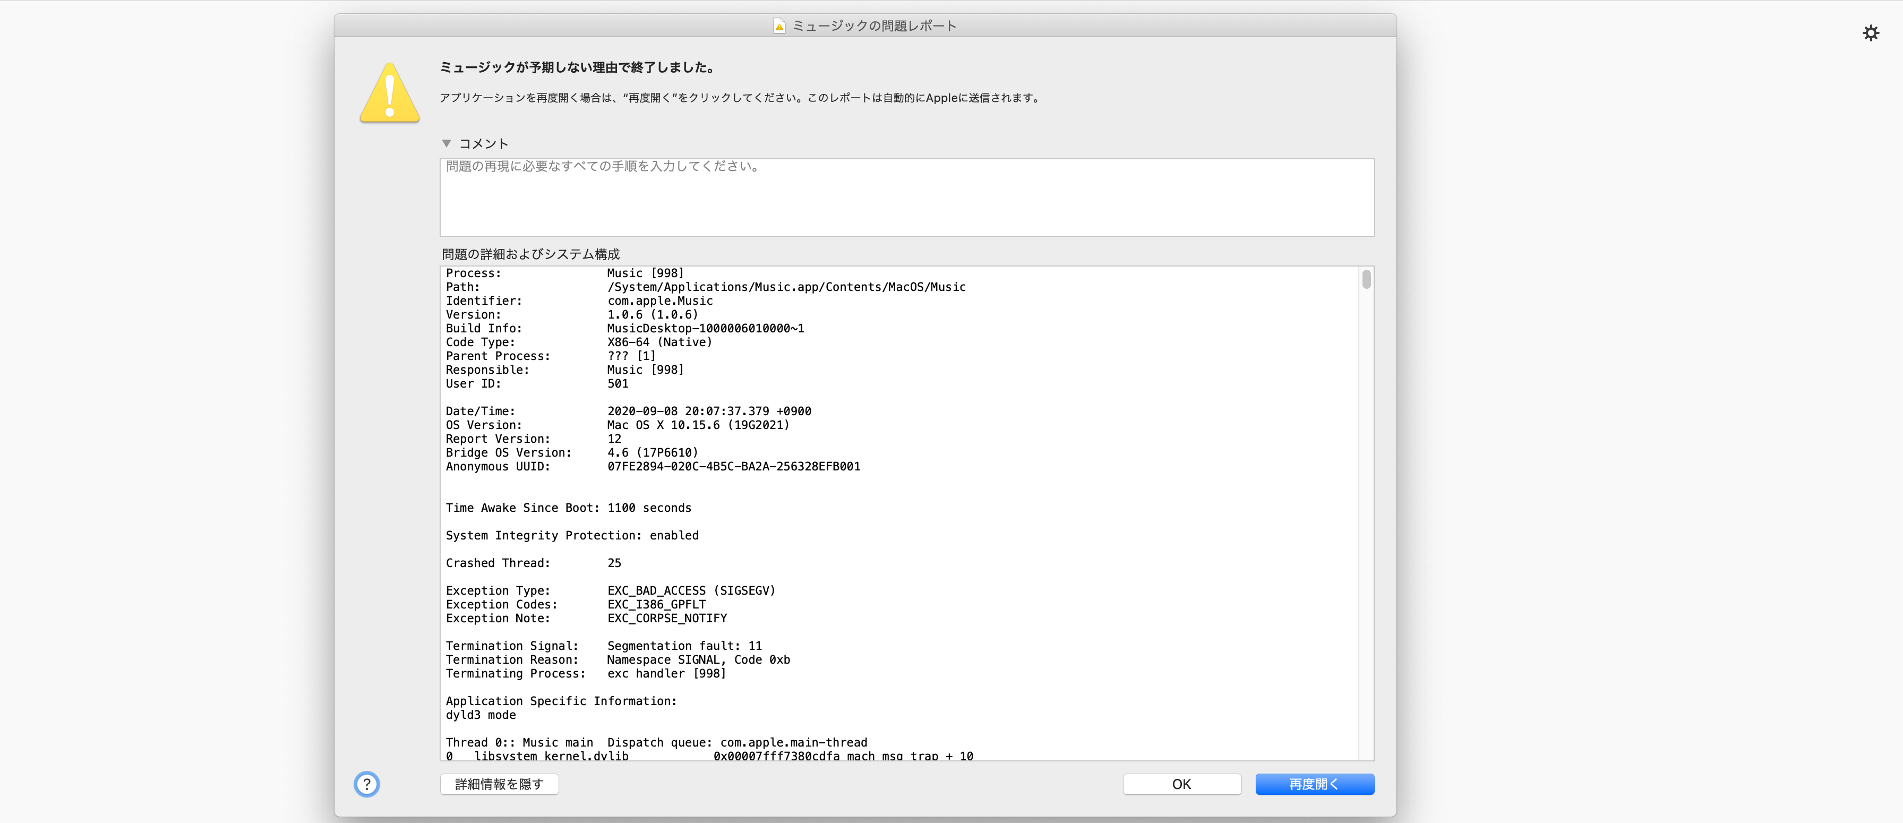Click the Date/Time value line
The width and height of the screenshot is (1903, 823).
point(708,411)
